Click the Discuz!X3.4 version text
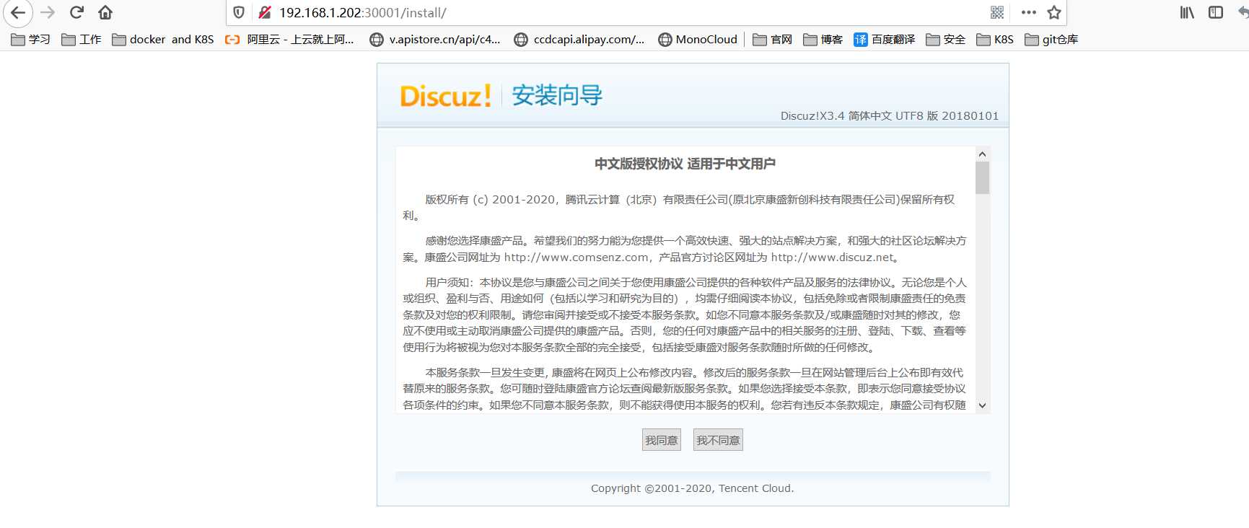 890,116
